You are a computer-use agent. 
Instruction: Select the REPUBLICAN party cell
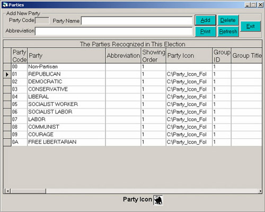(x=66, y=74)
